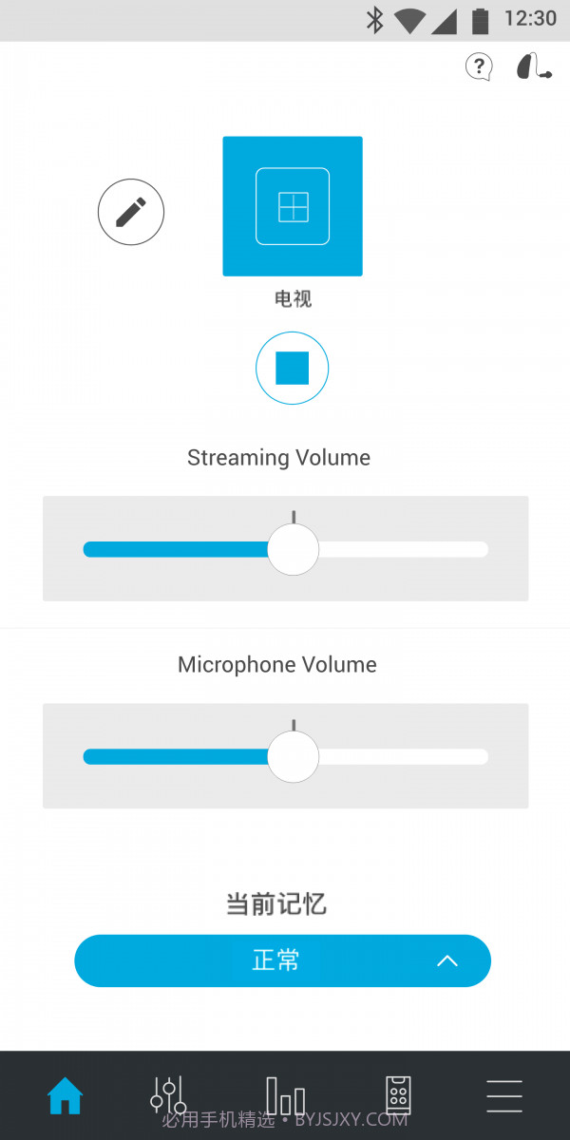Check hearing aid status via the ear device icon
The image size is (570, 1140).
[x=532, y=66]
